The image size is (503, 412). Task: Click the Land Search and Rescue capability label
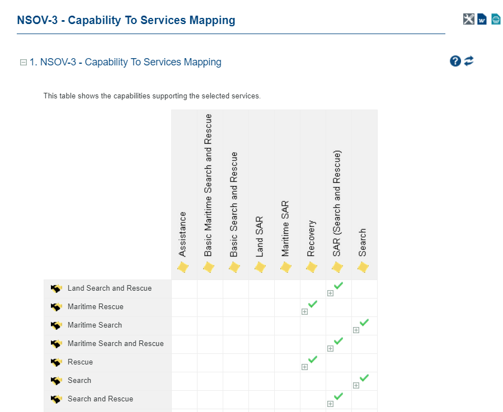(109, 288)
